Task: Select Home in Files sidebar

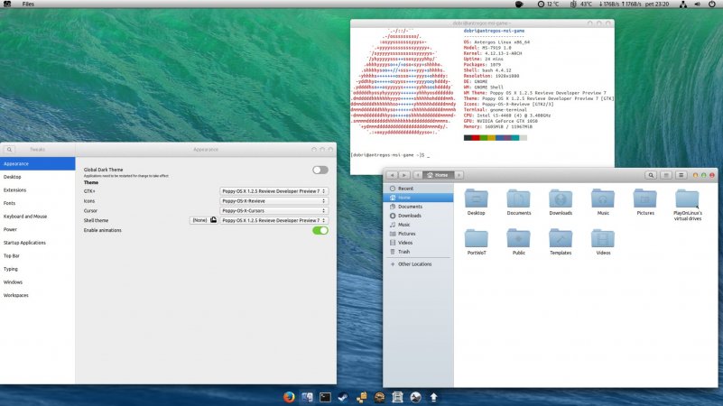Action: pos(418,198)
